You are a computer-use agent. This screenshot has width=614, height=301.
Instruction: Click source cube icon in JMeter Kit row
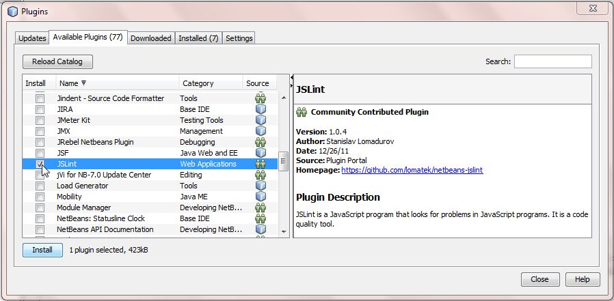coord(261,120)
